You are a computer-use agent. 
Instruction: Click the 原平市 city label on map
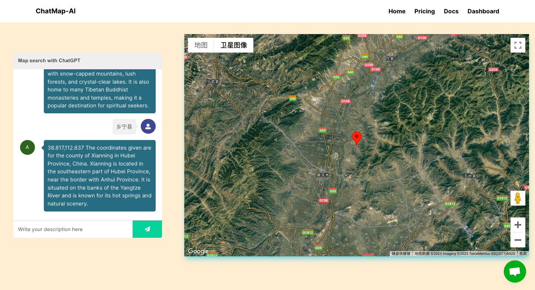322,175
